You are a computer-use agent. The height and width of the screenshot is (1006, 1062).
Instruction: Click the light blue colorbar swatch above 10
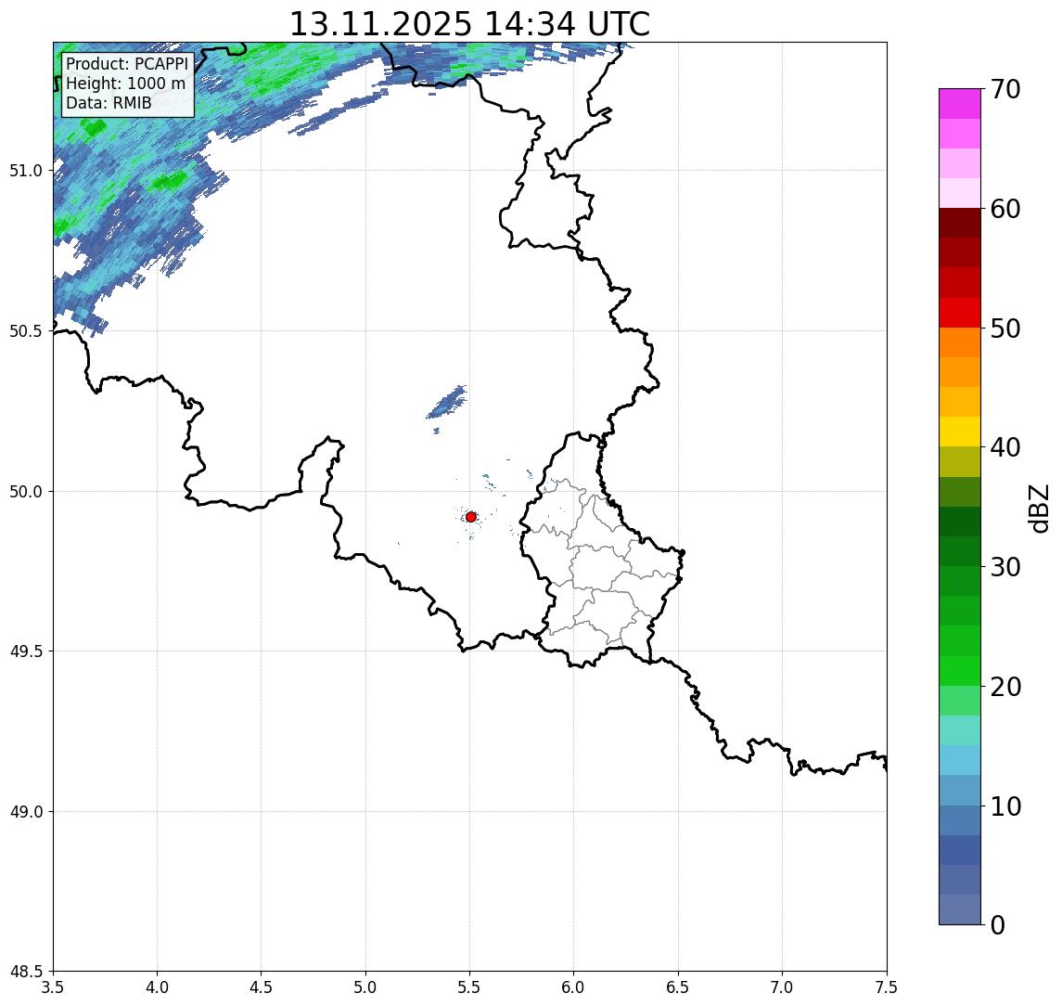(960, 790)
